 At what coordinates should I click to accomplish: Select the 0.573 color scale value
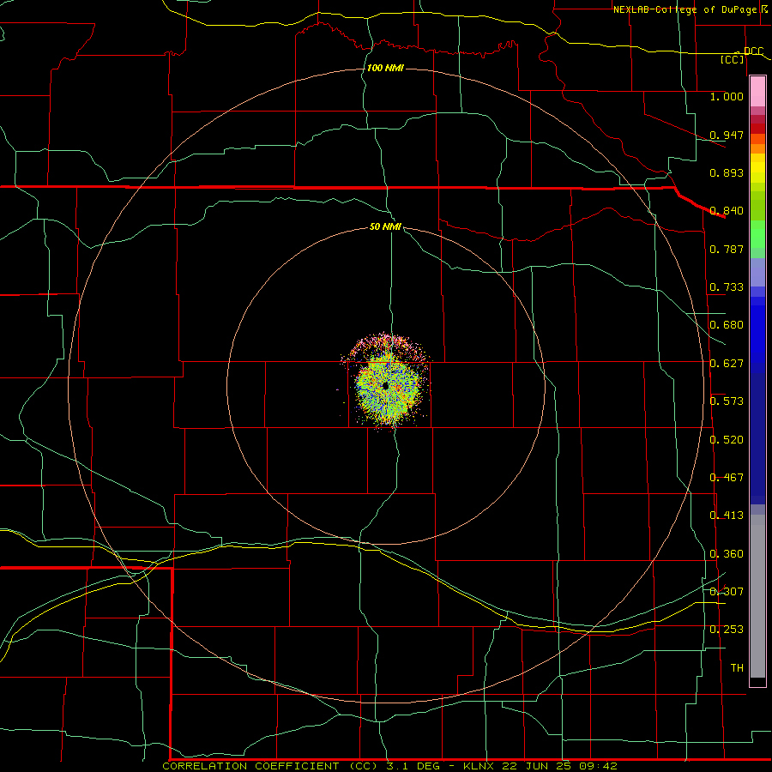pyautogui.click(x=727, y=401)
